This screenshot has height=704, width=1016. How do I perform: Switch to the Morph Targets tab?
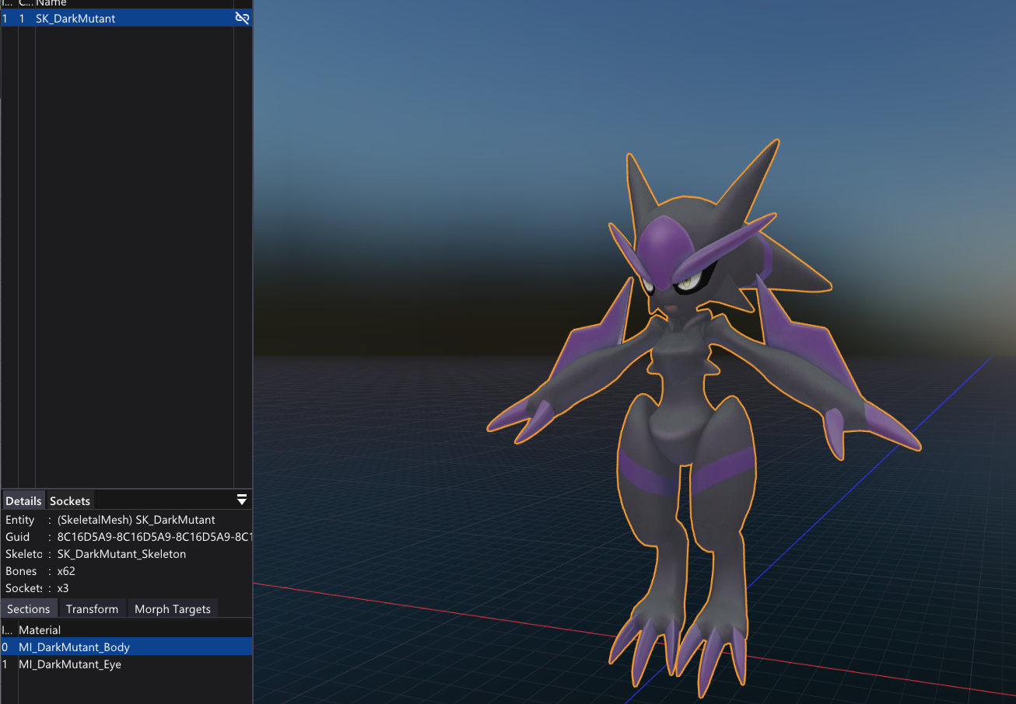coord(173,608)
